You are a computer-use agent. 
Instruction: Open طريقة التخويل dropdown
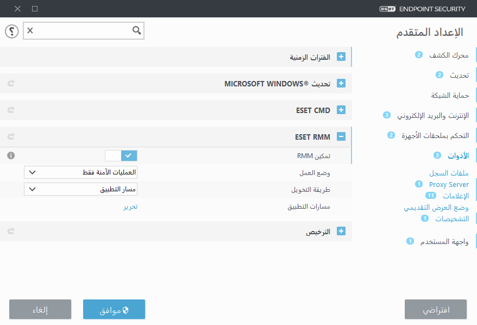pyautogui.click(x=80, y=189)
